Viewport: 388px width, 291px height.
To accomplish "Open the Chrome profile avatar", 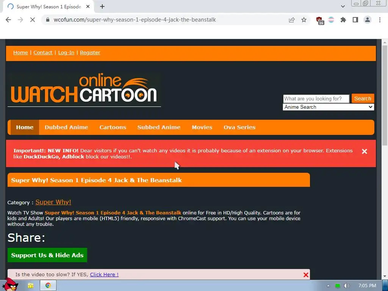I will pos(368,20).
